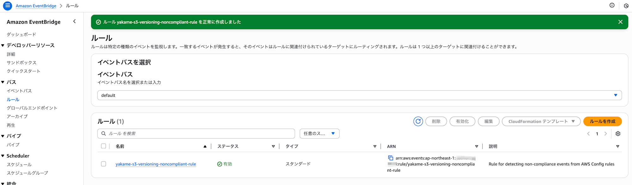Screen dimensions: 632x185
Task: Open Amazon EventBridge breadcrumb link
Action: [x=36, y=6]
